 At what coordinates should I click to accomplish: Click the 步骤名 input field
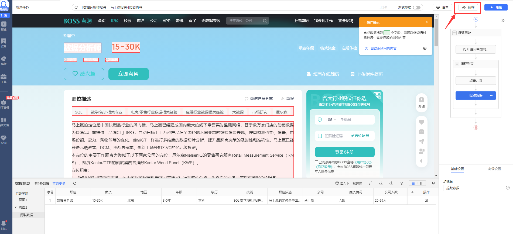[x=473, y=188]
